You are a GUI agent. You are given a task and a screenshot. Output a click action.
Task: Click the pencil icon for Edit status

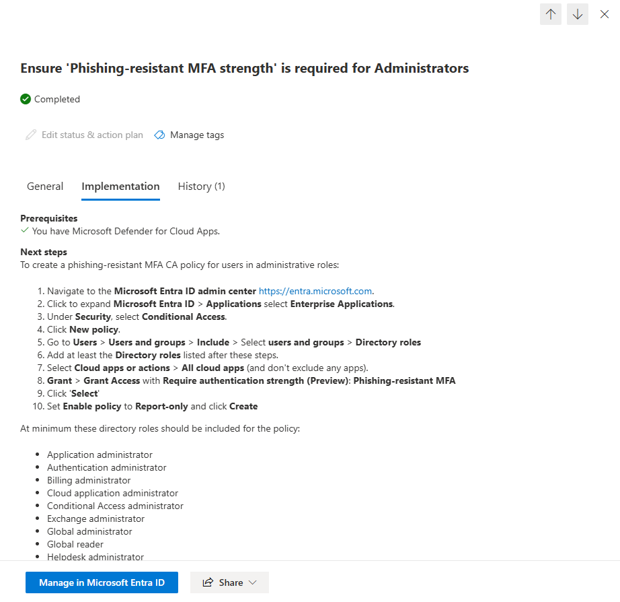pyautogui.click(x=31, y=135)
